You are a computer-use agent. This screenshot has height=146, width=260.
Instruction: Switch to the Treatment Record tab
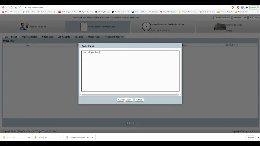coord(113,37)
